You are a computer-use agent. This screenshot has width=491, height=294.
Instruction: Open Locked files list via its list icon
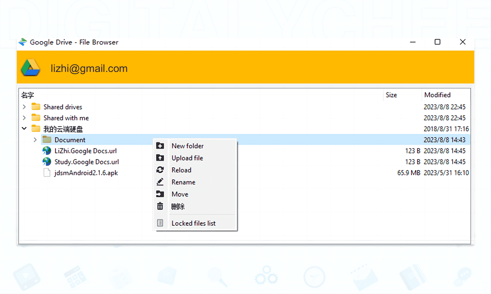coord(160,223)
